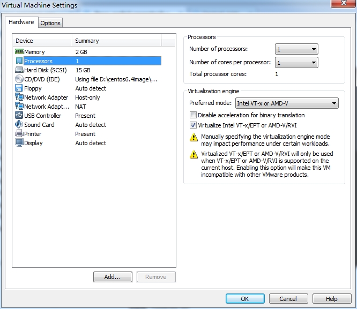
Task: Click the Memory device chip icon
Action: coord(19,51)
